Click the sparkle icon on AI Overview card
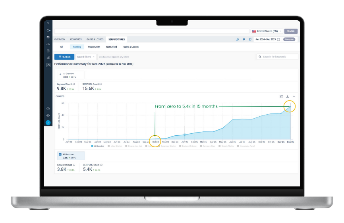 click(x=60, y=74)
